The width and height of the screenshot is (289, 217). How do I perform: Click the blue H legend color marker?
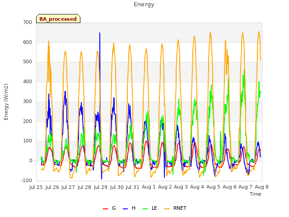point(126,209)
